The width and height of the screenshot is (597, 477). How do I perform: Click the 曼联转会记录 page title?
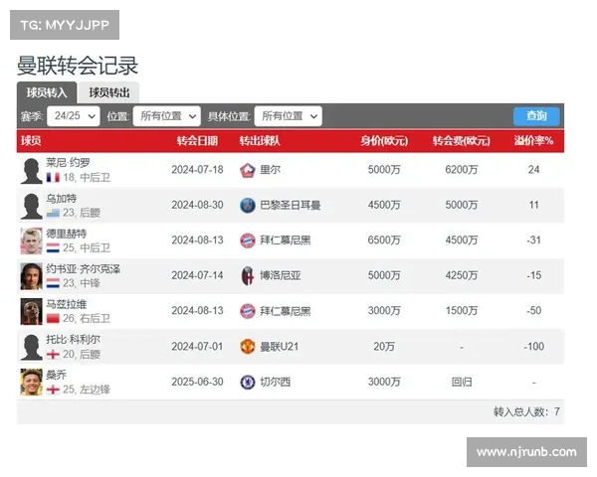coord(78,66)
